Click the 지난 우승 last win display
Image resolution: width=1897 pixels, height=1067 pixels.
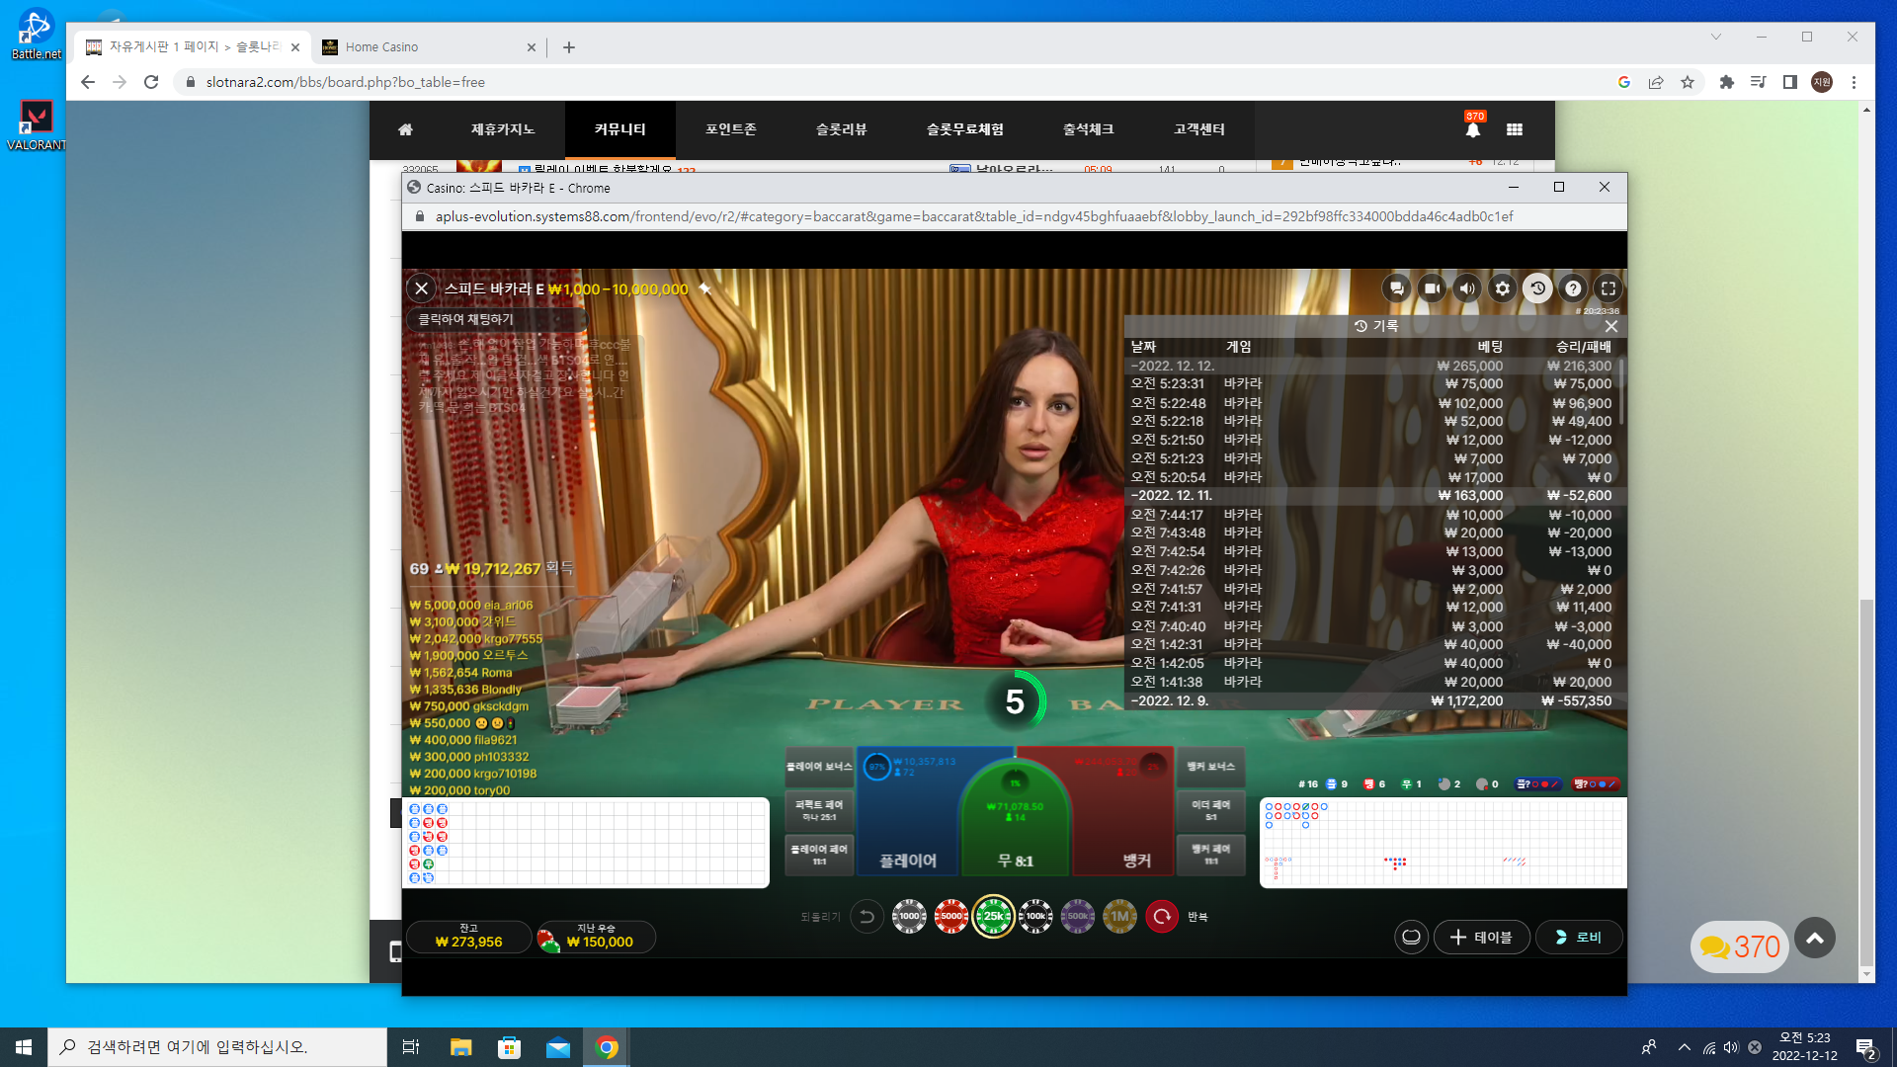click(x=597, y=937)
